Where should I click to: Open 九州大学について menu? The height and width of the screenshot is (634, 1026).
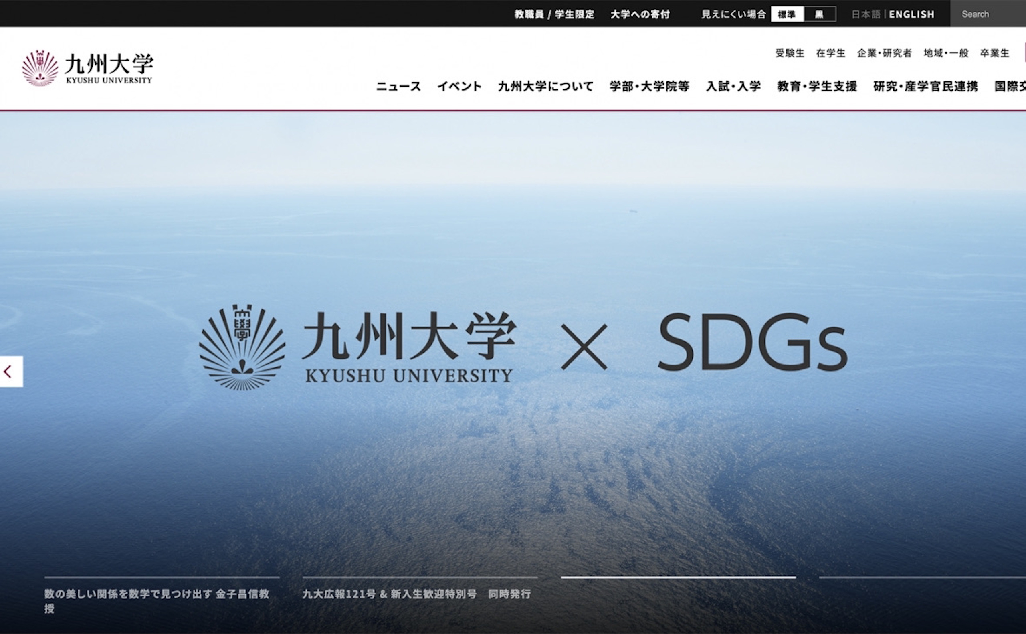point(545,87)
